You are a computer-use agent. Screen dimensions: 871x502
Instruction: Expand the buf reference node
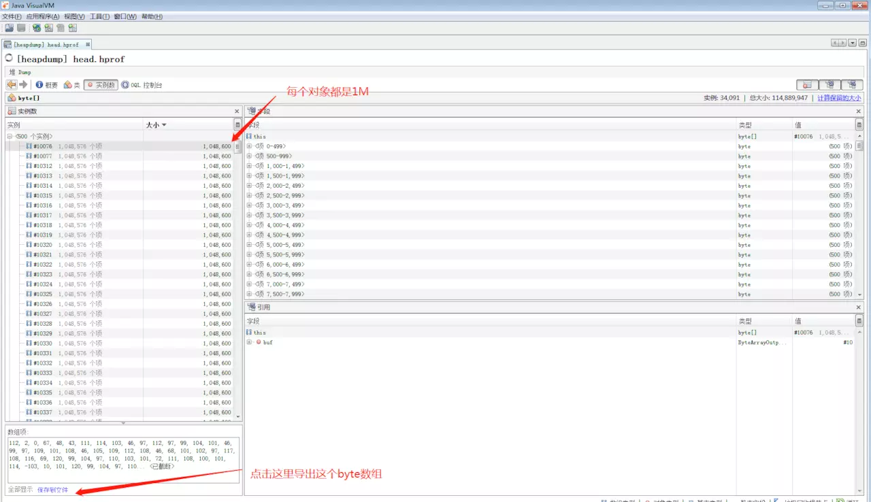click(x=249, y=342)
